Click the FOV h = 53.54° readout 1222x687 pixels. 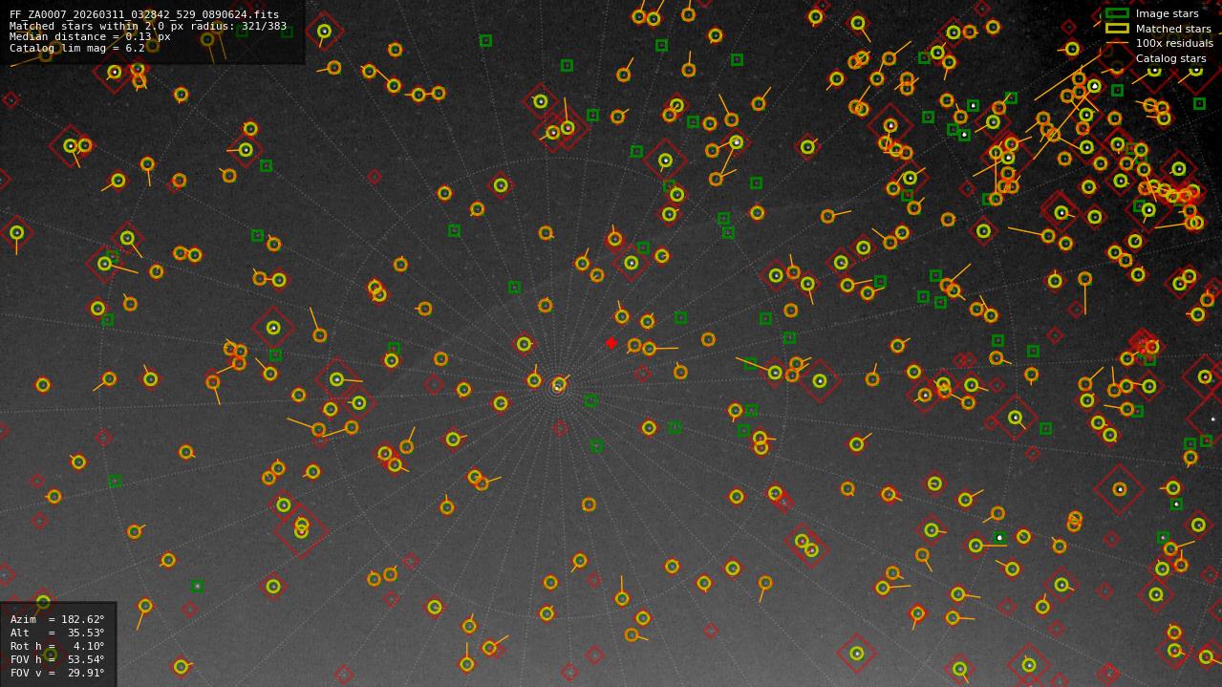click(x=57, y=659)
